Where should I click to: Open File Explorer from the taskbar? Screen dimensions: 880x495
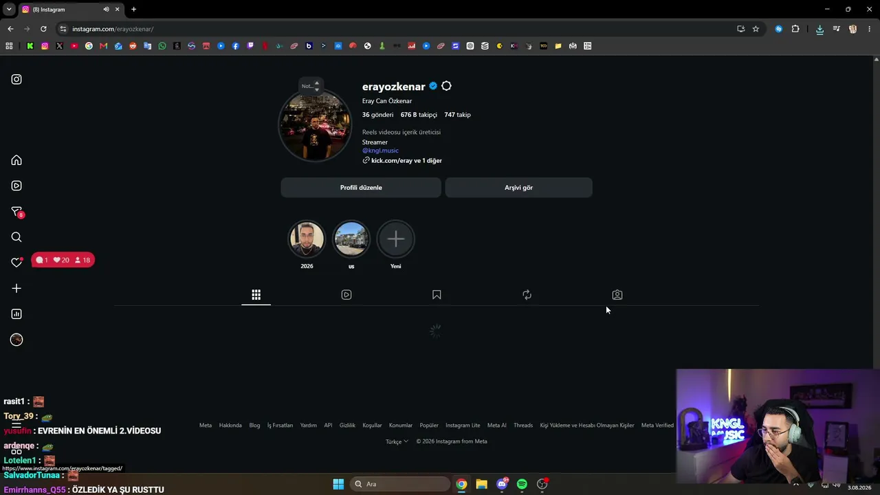[481, 484]
